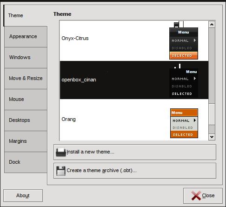Click the Close button
Screen dimensions: 226x207
(x=203, y=196)
